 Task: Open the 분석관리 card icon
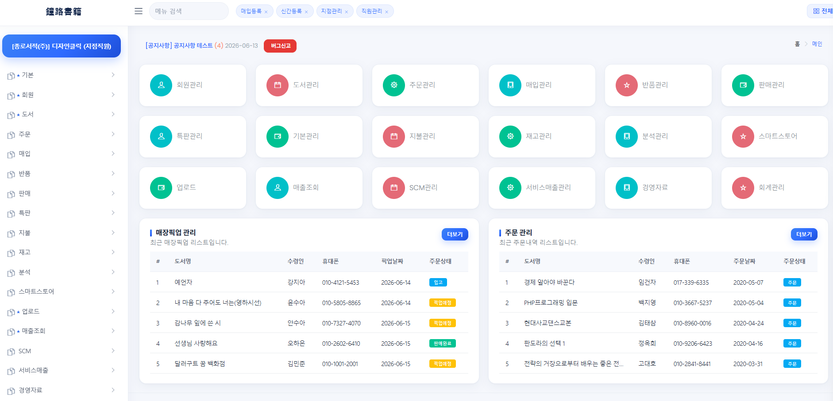(x=627, y=137)
